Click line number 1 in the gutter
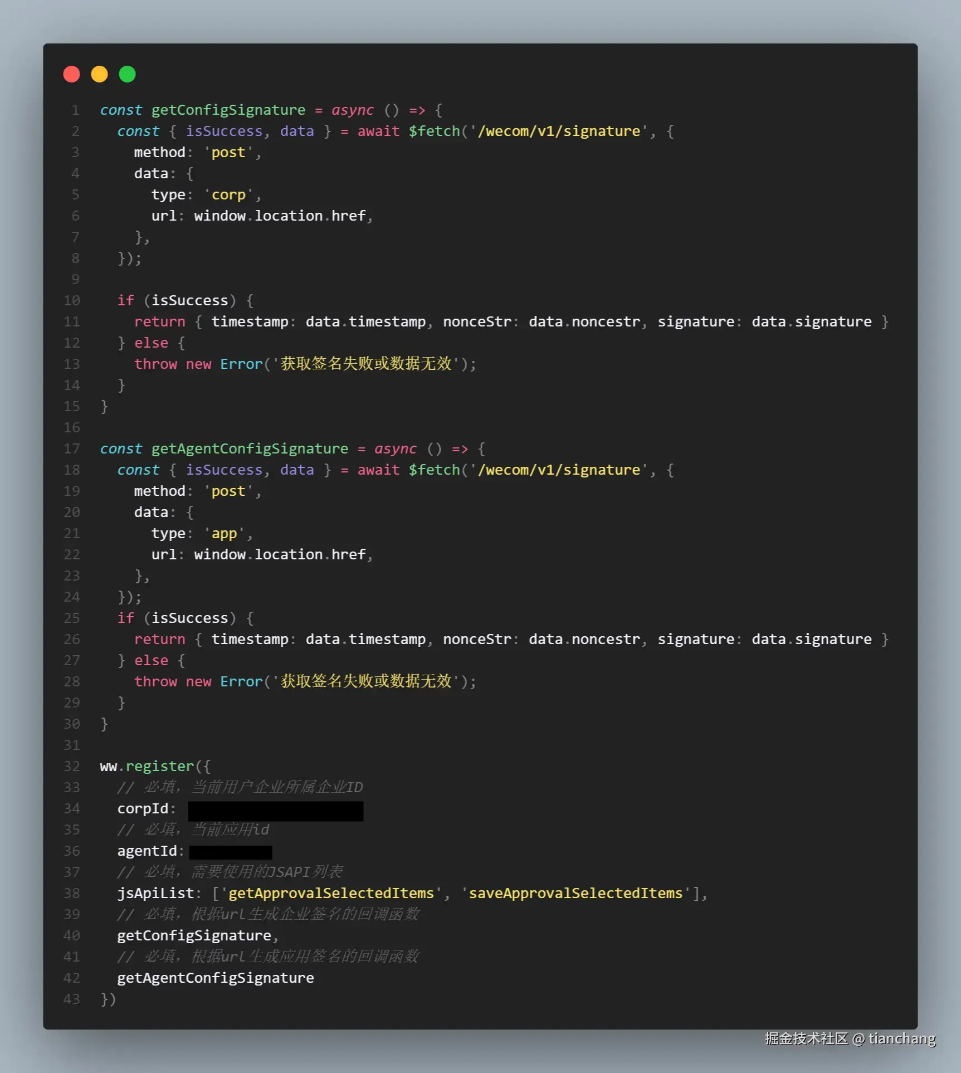The width and height of the screenshot is (961, 1073). 75,110
